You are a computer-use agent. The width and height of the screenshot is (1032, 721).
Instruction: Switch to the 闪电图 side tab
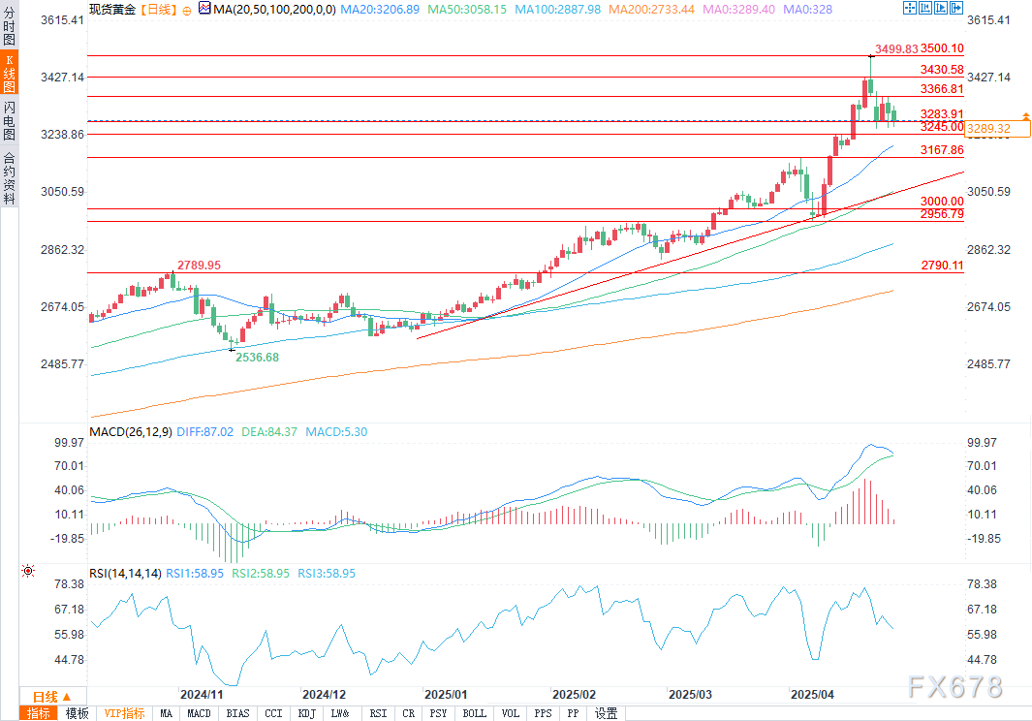(x=9, y=121)
